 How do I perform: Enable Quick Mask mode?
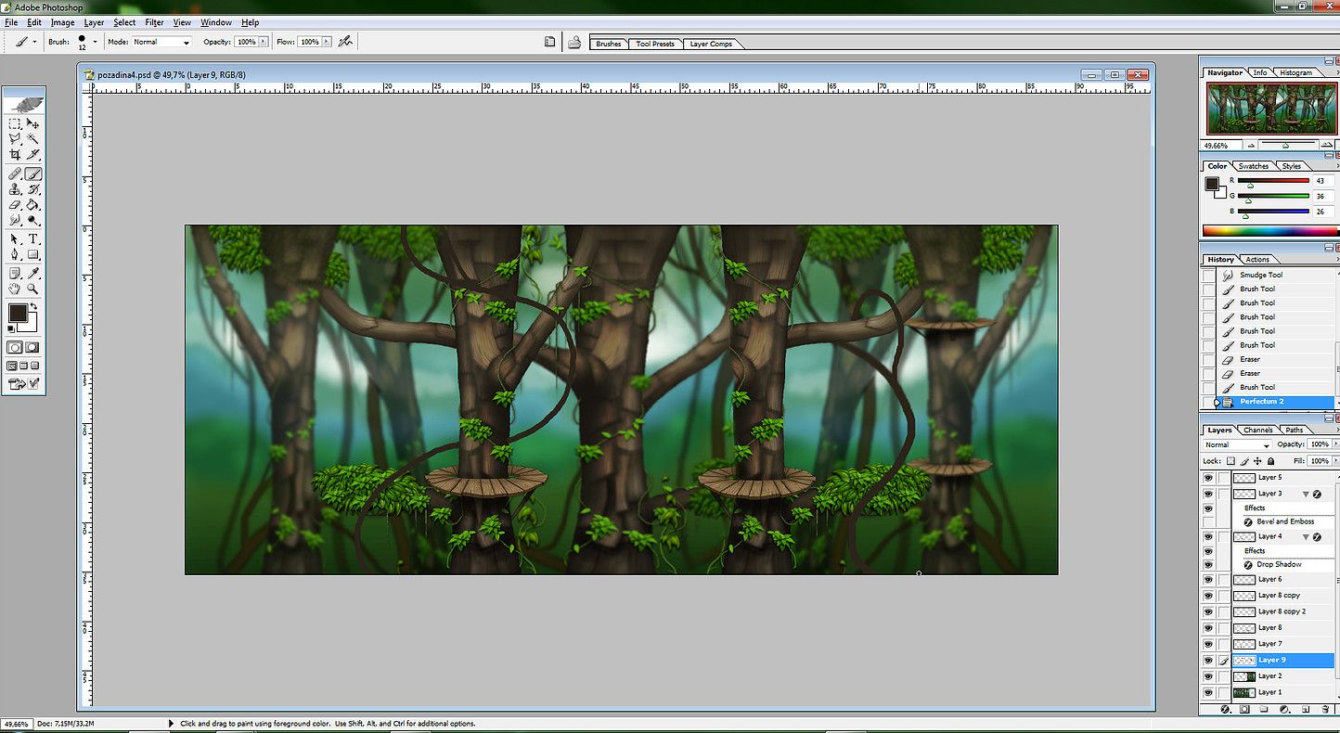click(32, 347)
